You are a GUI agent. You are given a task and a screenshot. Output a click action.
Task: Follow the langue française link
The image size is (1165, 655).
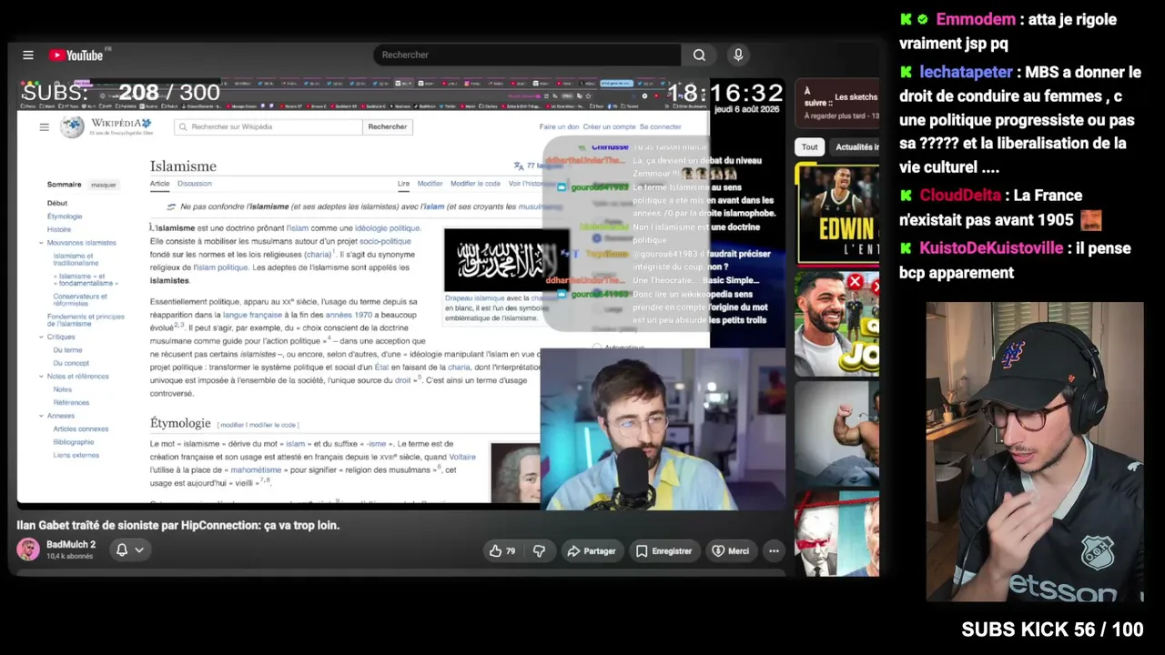click(x=252, y=315)
